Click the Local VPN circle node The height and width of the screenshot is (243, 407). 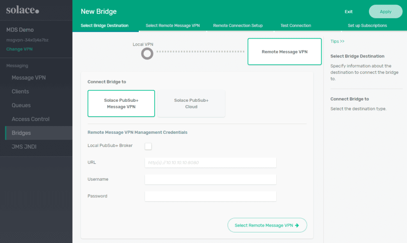[147, 53]
